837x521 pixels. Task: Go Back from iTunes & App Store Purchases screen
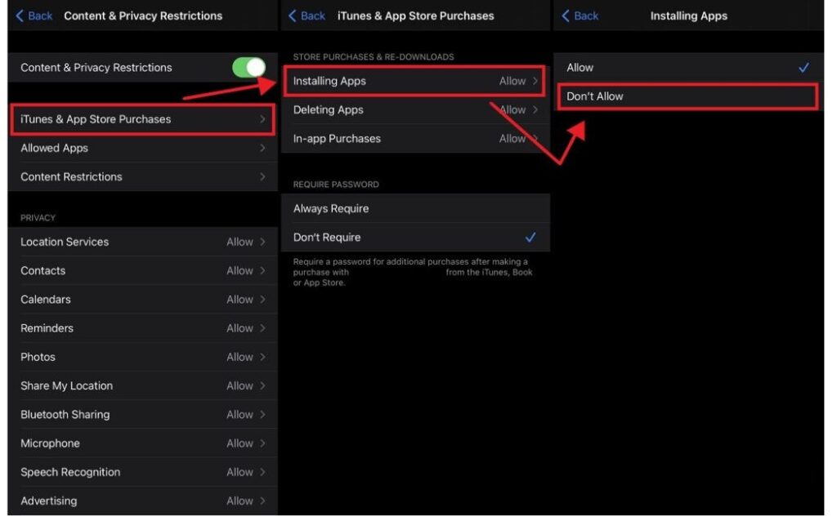pyautogui.click(x=307, y=16)
